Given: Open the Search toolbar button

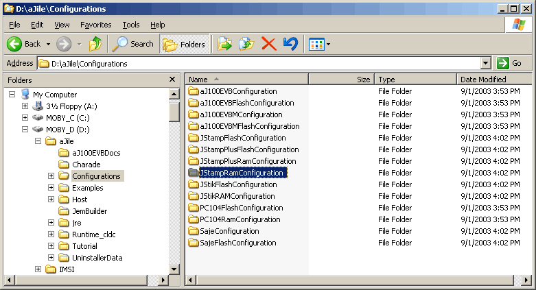Looking at the screenshot, I should click(133, 44).
